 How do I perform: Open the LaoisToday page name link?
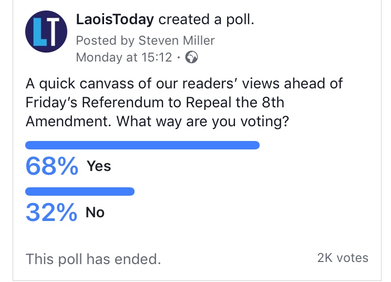click(x=115, y=19)
